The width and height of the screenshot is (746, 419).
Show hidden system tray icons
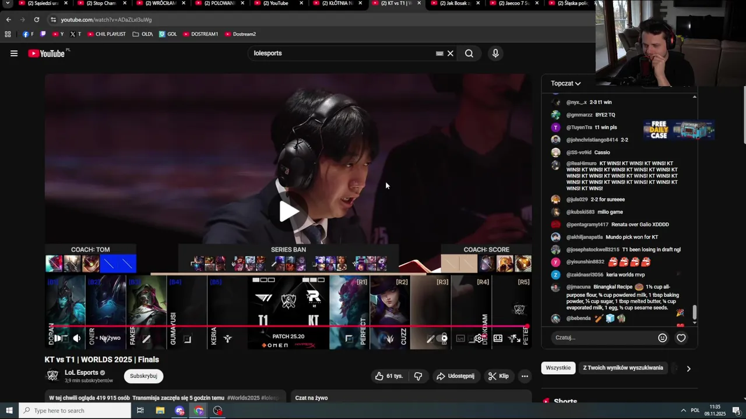[x=683, y=411]
